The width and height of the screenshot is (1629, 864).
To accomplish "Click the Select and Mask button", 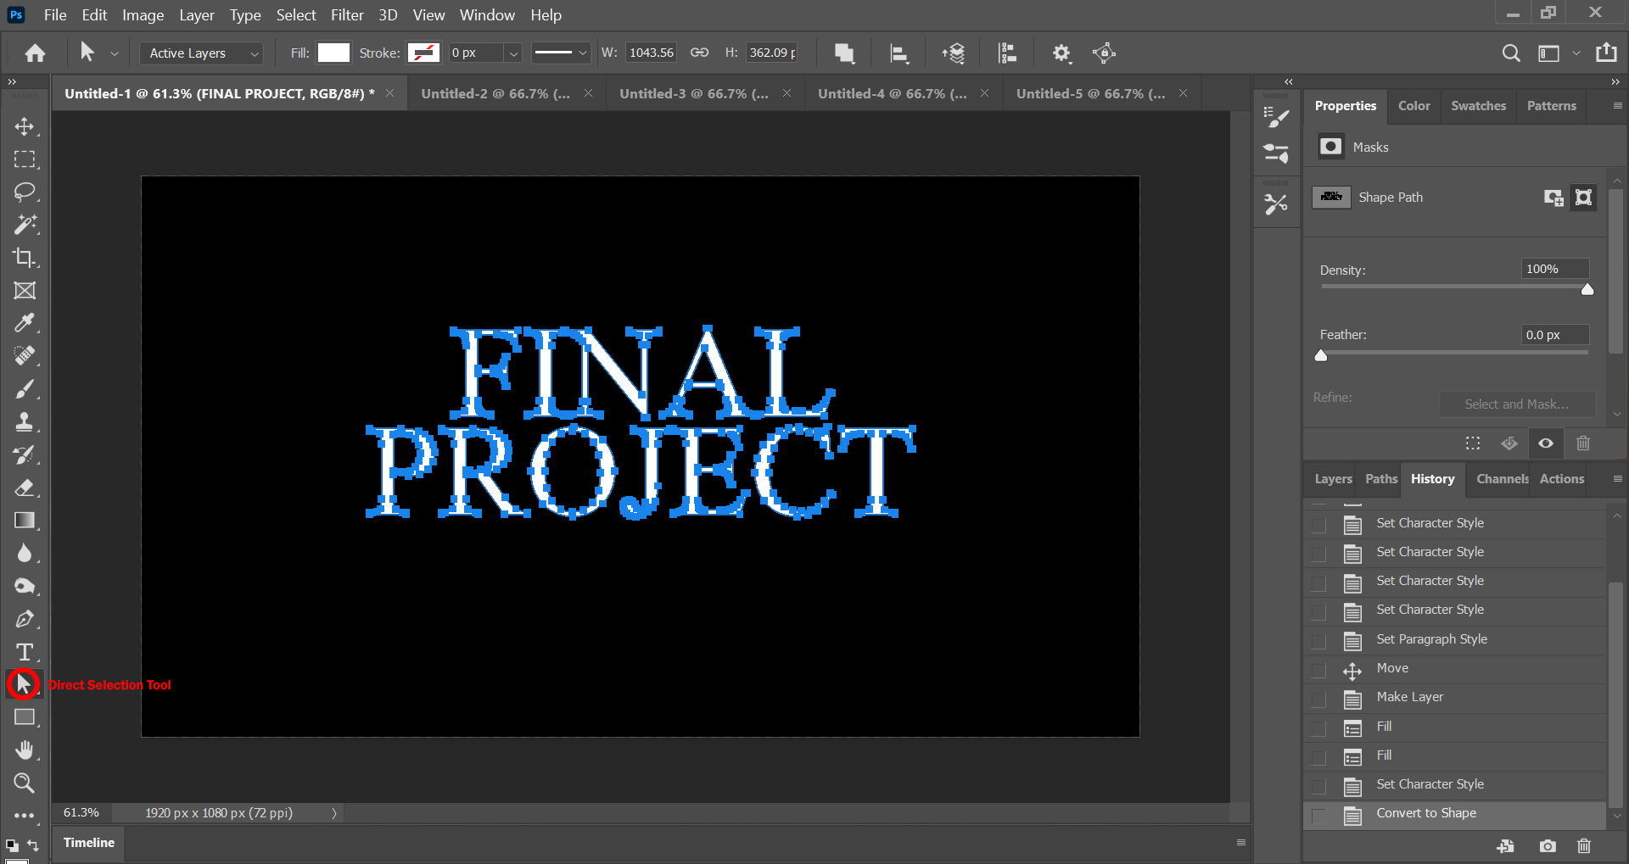I will pos(1516,404).
